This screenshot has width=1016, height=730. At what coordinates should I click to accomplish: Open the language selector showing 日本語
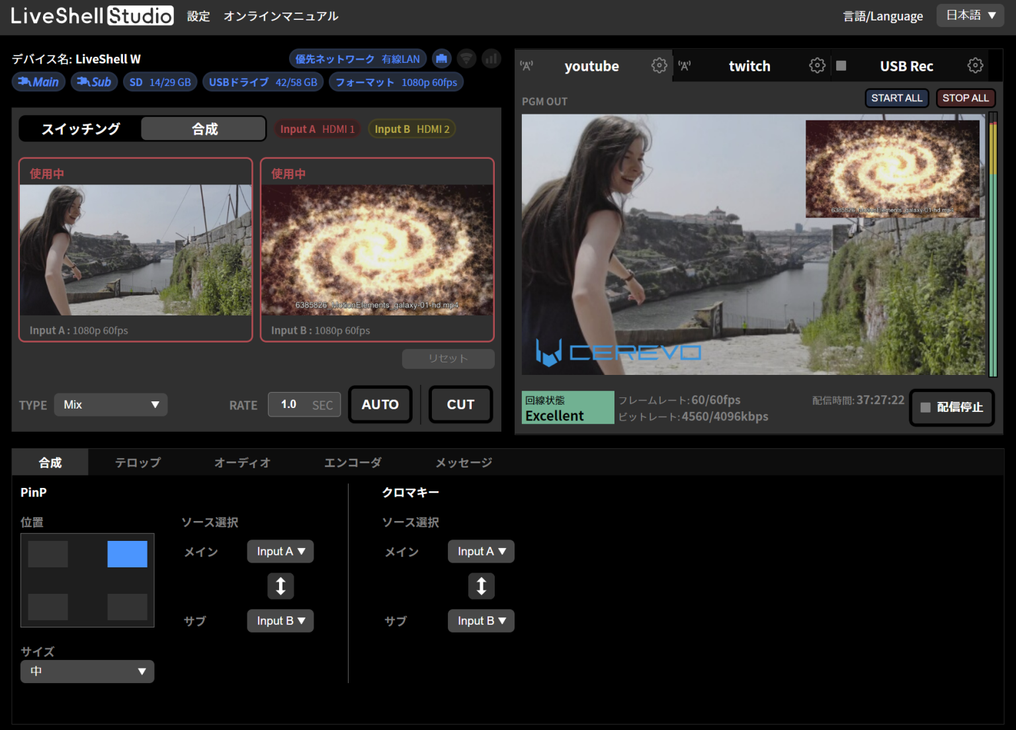click(970, 15)
